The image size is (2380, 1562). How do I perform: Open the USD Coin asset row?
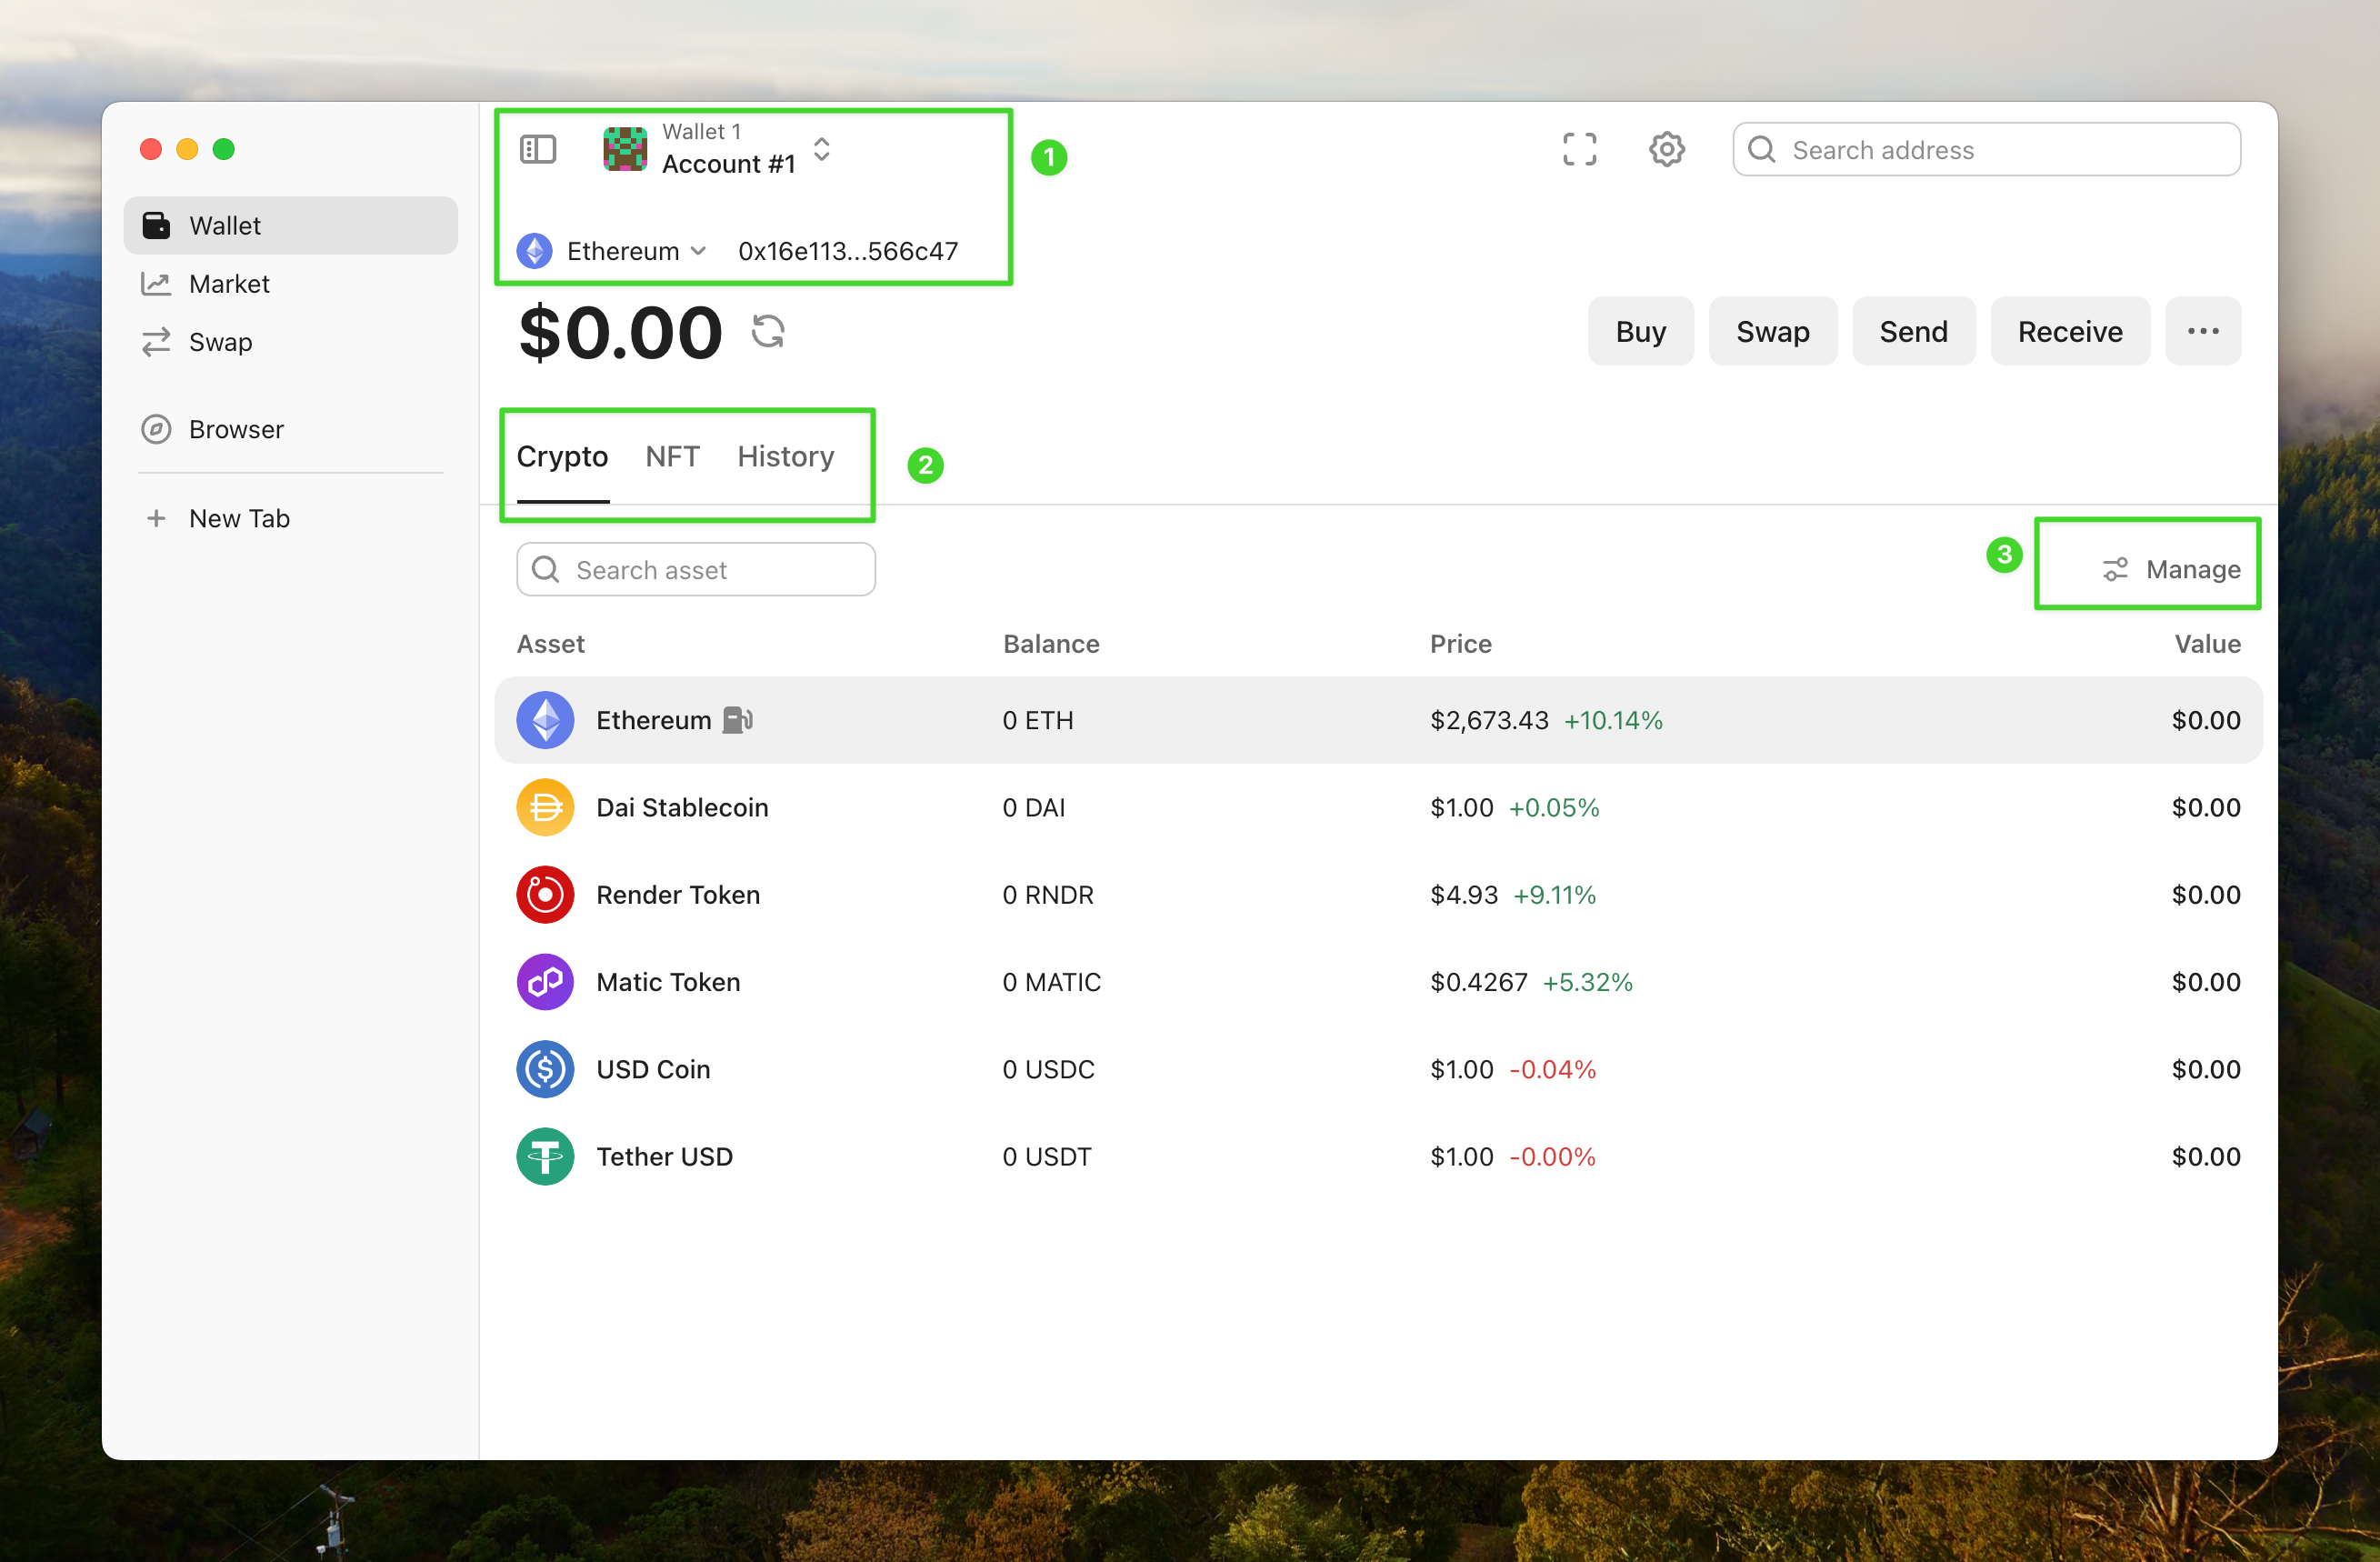(x=1378, y=1069)
